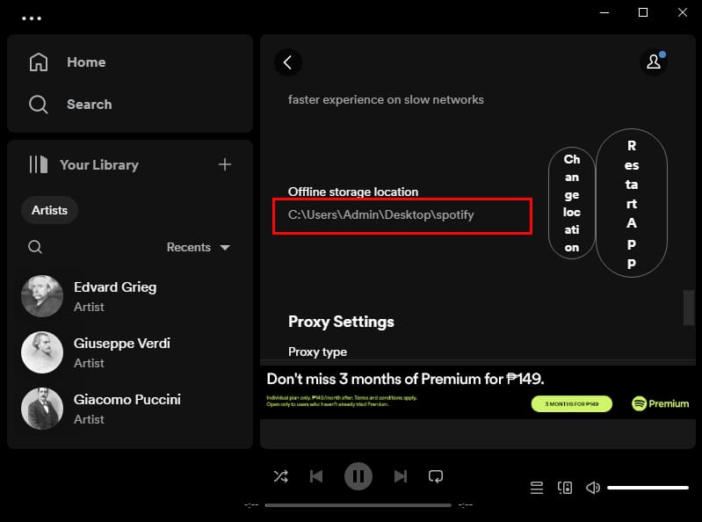Search within Your Library using magnifier icon

35,247
